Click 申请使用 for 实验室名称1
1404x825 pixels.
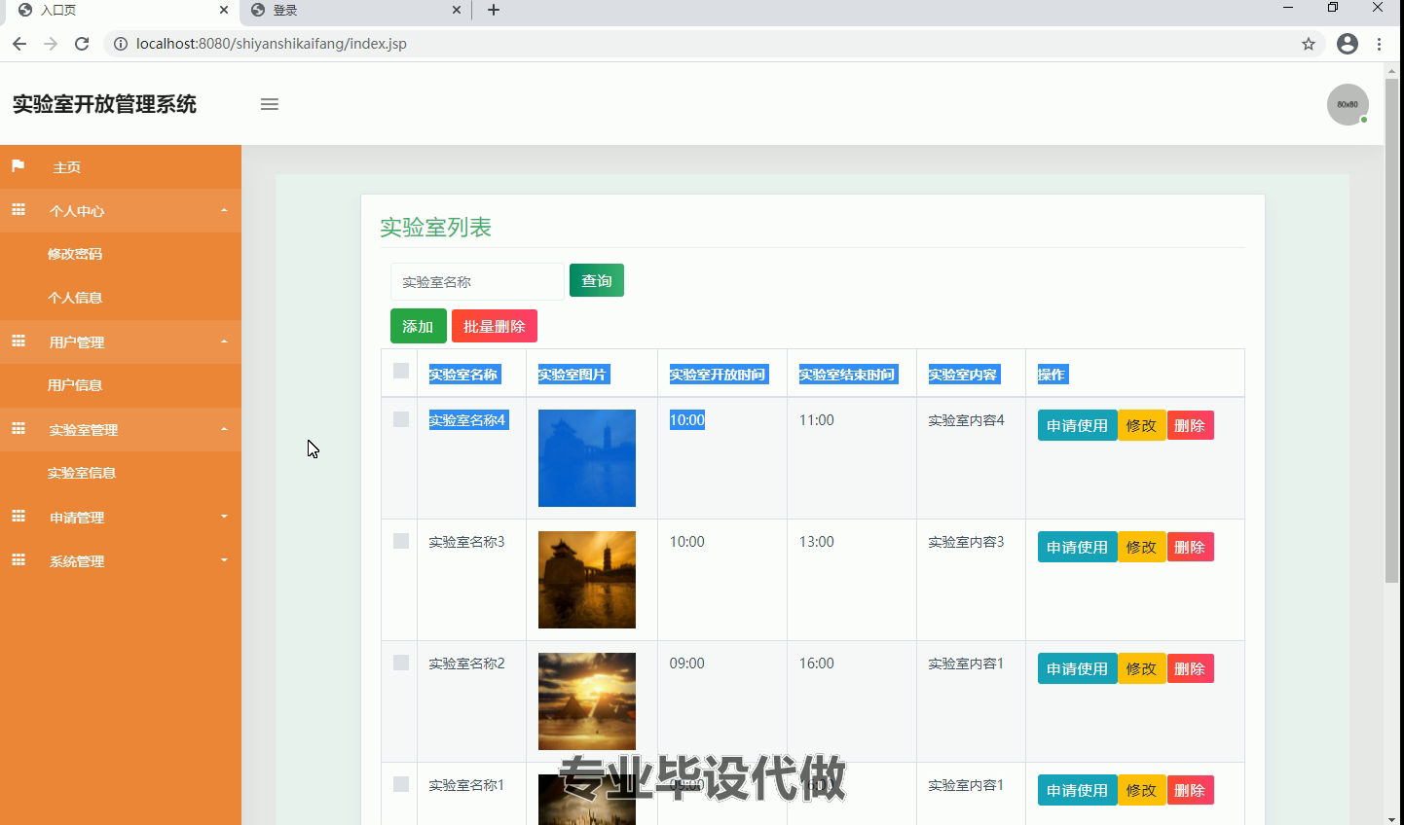tap(1077, 790)
